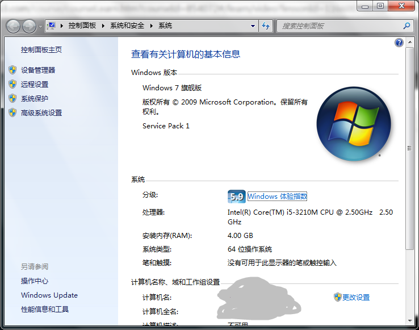
Task: Expand the arrow after 系统和安全 in breadcrumb
Action: pyautogui.click(x=152, y=26)
